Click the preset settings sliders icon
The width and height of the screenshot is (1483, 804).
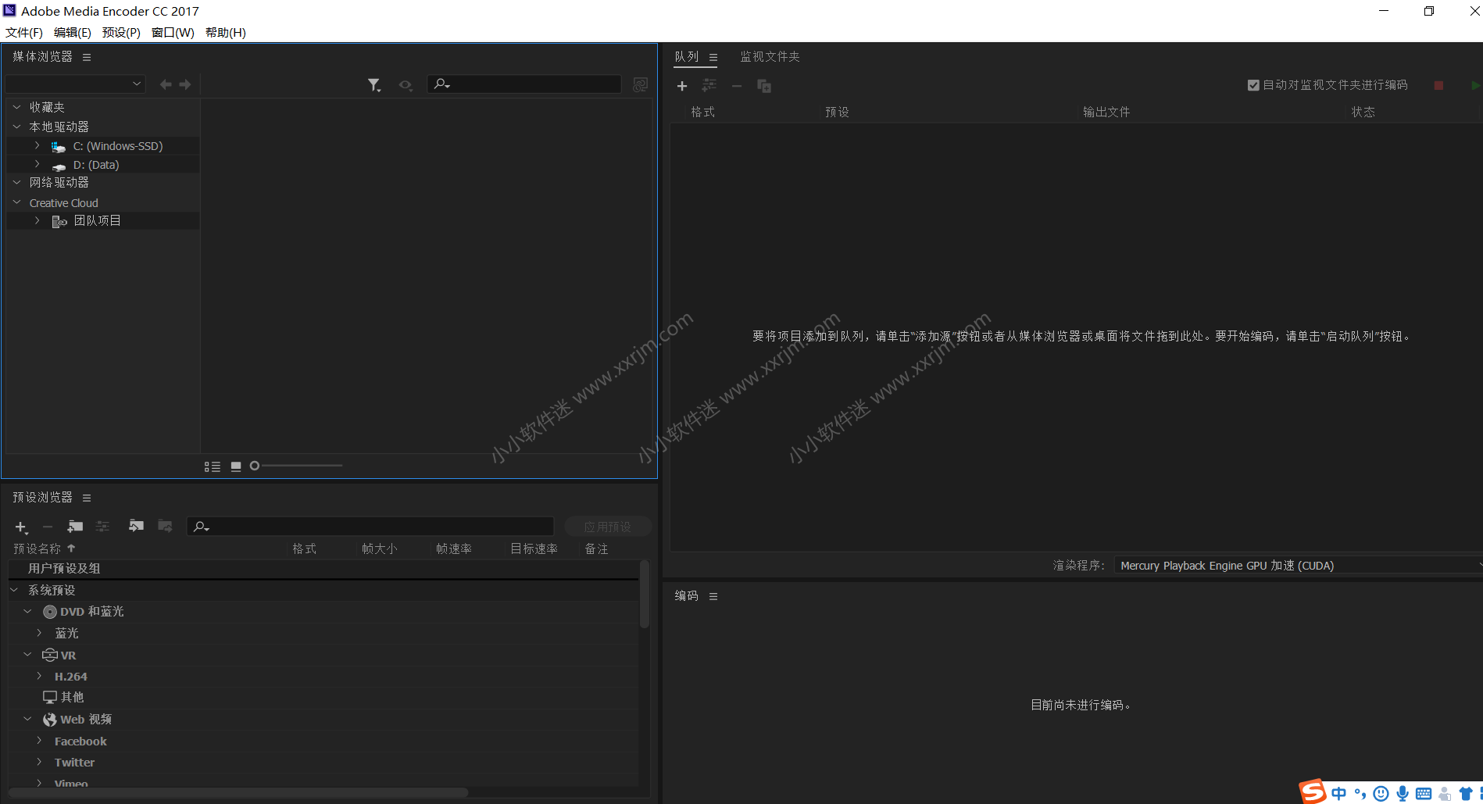click(102, 526)
